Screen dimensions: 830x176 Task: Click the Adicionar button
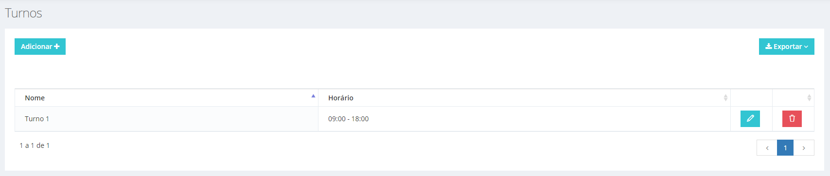40,47
